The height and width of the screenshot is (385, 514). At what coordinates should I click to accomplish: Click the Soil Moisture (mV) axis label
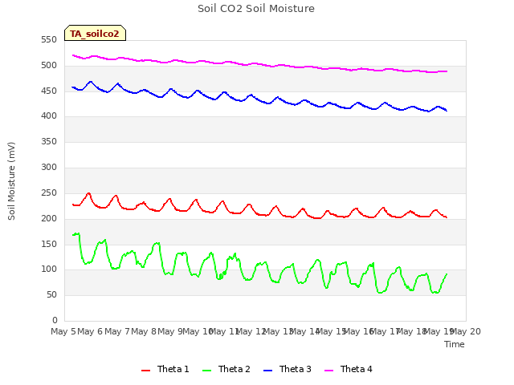coord(11,181)
